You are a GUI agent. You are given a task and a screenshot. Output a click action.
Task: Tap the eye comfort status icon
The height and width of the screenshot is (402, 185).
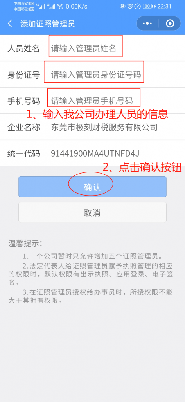[123, 6]
